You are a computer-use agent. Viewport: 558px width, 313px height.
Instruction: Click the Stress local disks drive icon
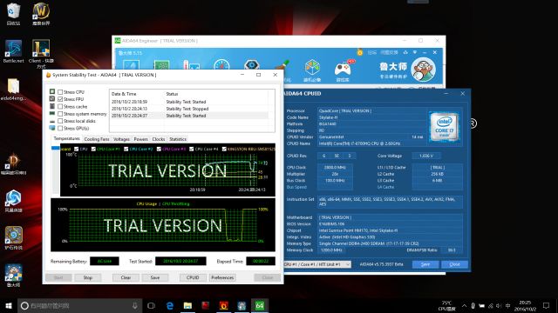[52, 121]
